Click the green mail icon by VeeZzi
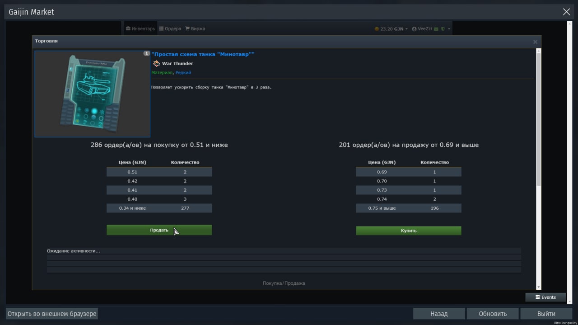The height and width of the screenshot is (325, 578). (x=436, y=29)
